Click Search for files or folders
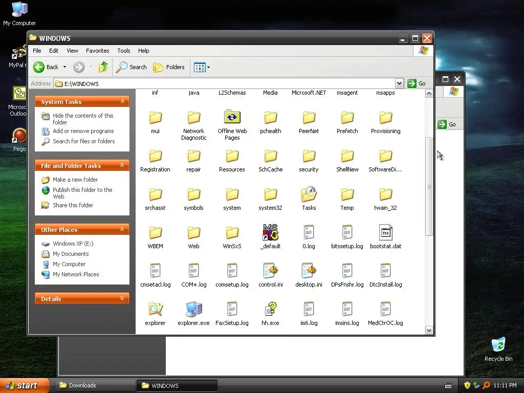 click(x=83, y=141)
